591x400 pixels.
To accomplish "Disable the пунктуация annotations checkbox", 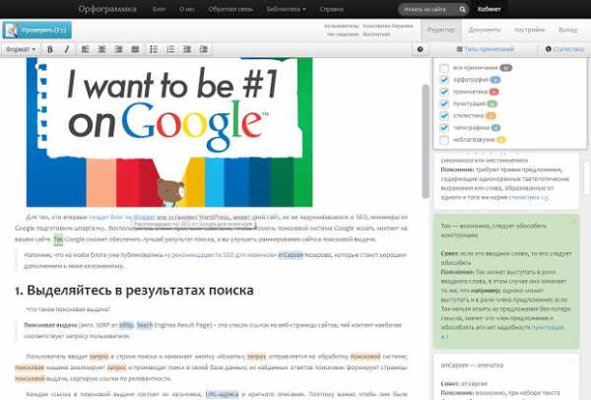I will (x=444, y=103).
